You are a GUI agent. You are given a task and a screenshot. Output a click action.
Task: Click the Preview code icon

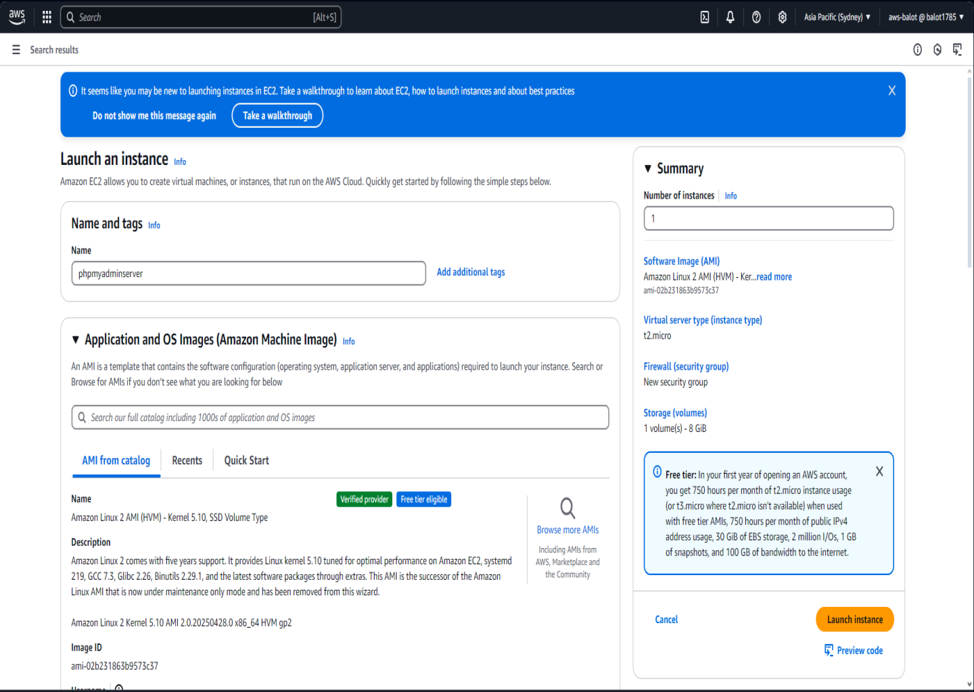coord(829,650)
